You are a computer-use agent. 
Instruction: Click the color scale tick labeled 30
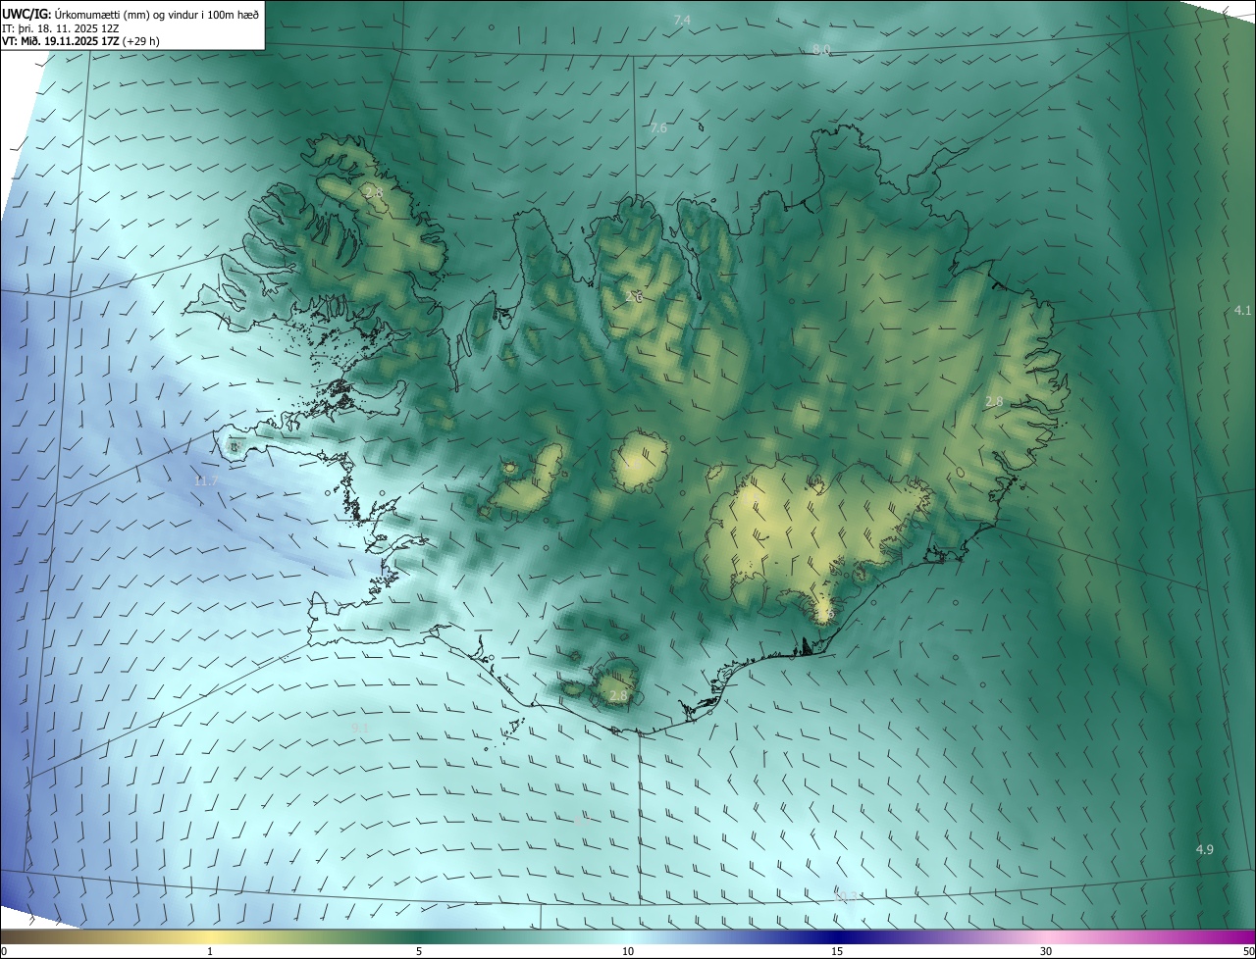(1046, 952)
